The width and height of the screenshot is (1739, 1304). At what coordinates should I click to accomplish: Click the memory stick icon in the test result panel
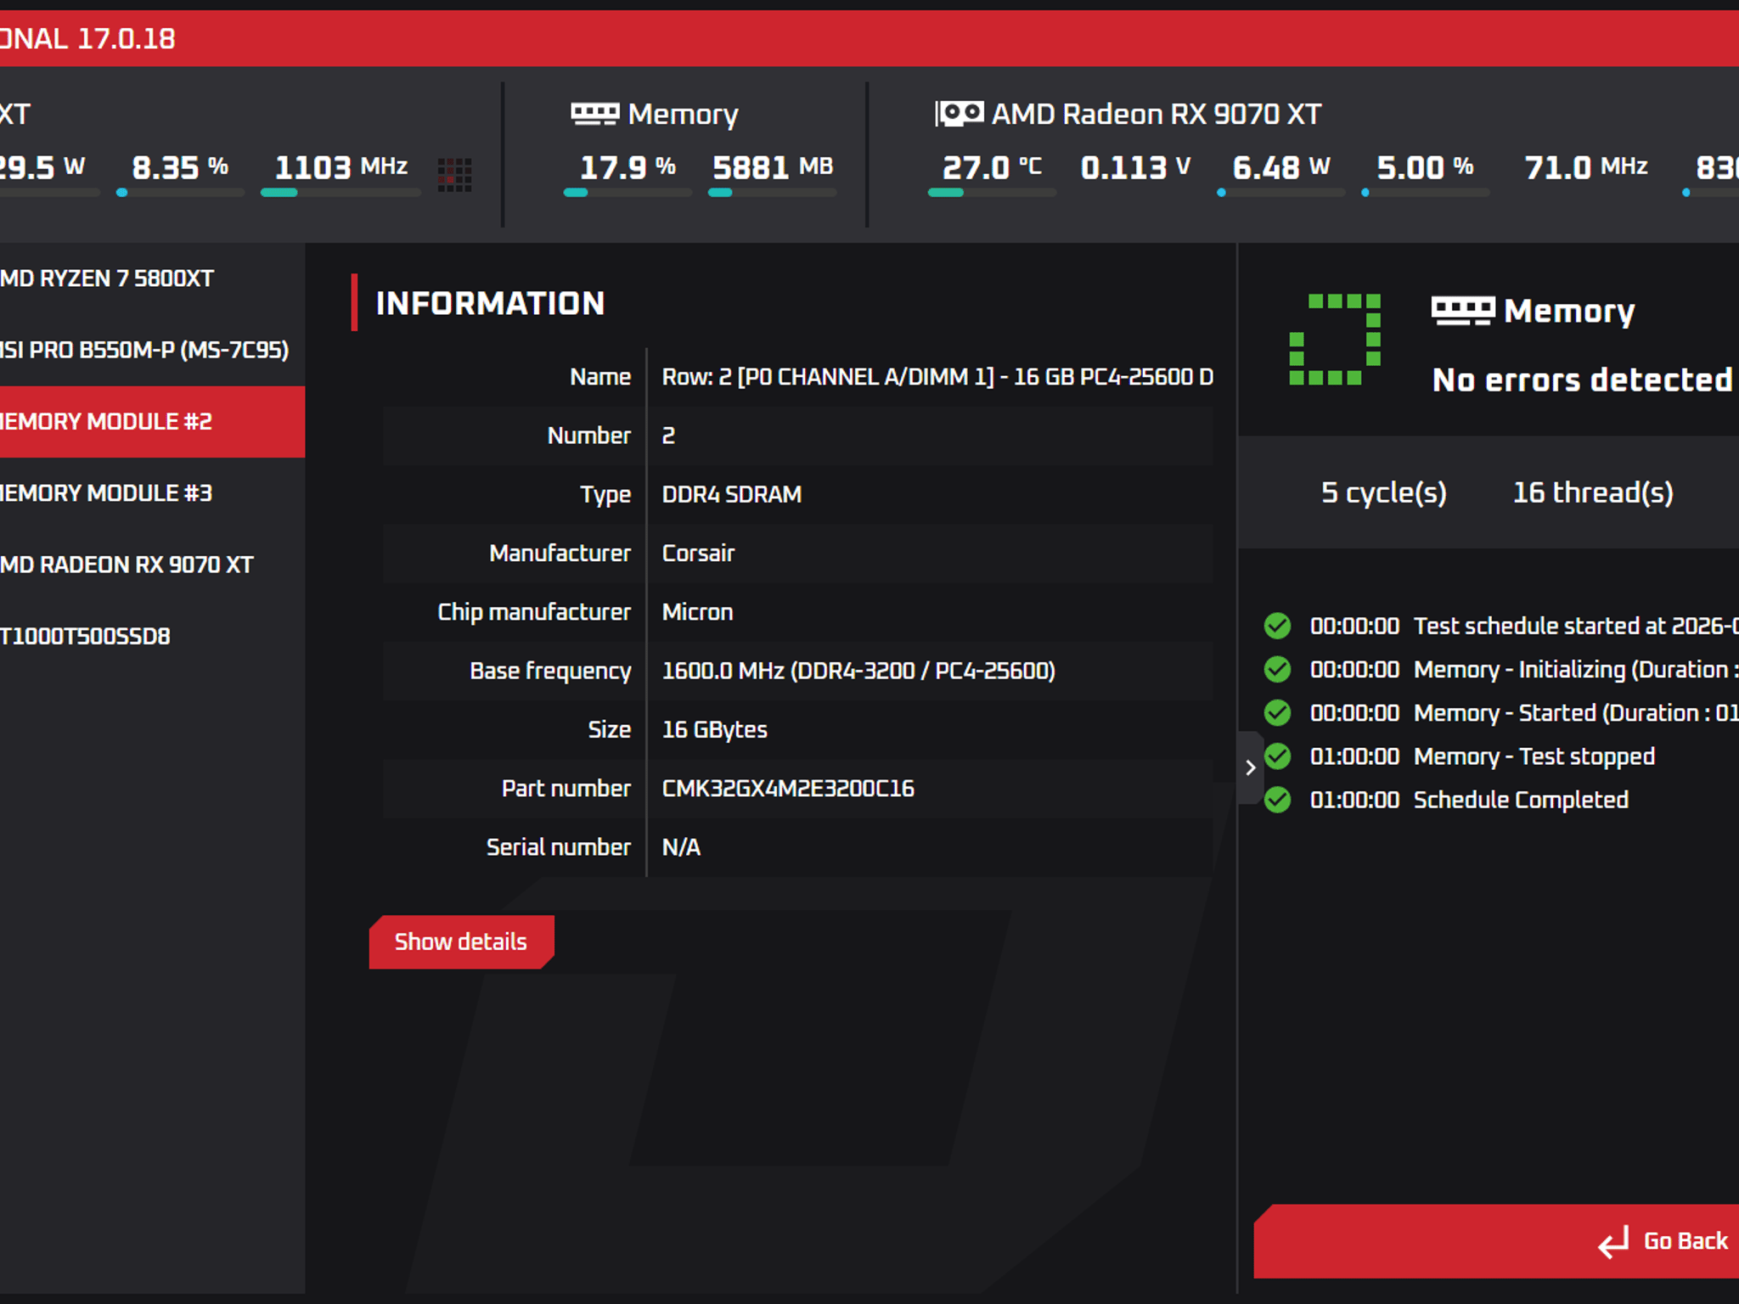pos(1462,312)
